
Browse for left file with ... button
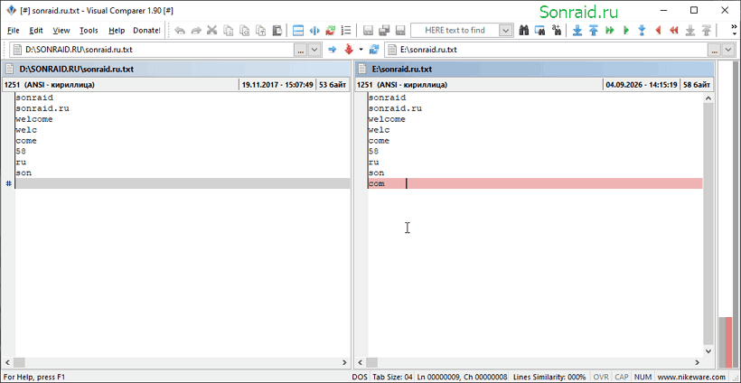point(301,50)
